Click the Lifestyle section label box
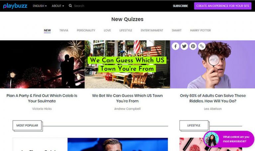The image size is (255, 151). [194, 126]
